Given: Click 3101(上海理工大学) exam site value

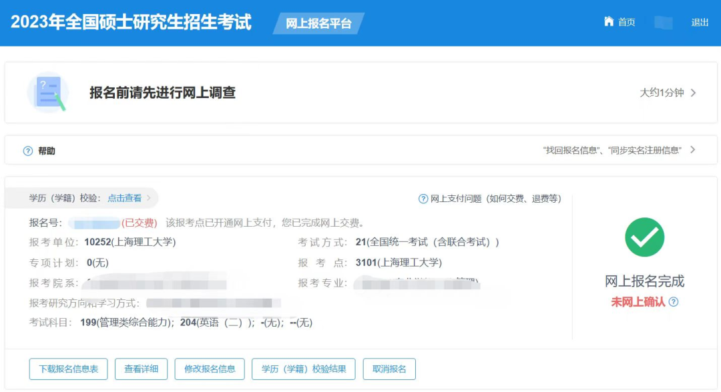Looking at the screenshot, I should coord(399,263).
